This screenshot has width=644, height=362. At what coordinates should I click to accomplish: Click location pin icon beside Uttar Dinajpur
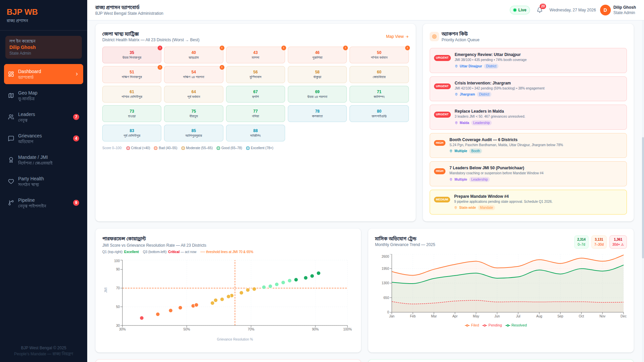point(456,66)
